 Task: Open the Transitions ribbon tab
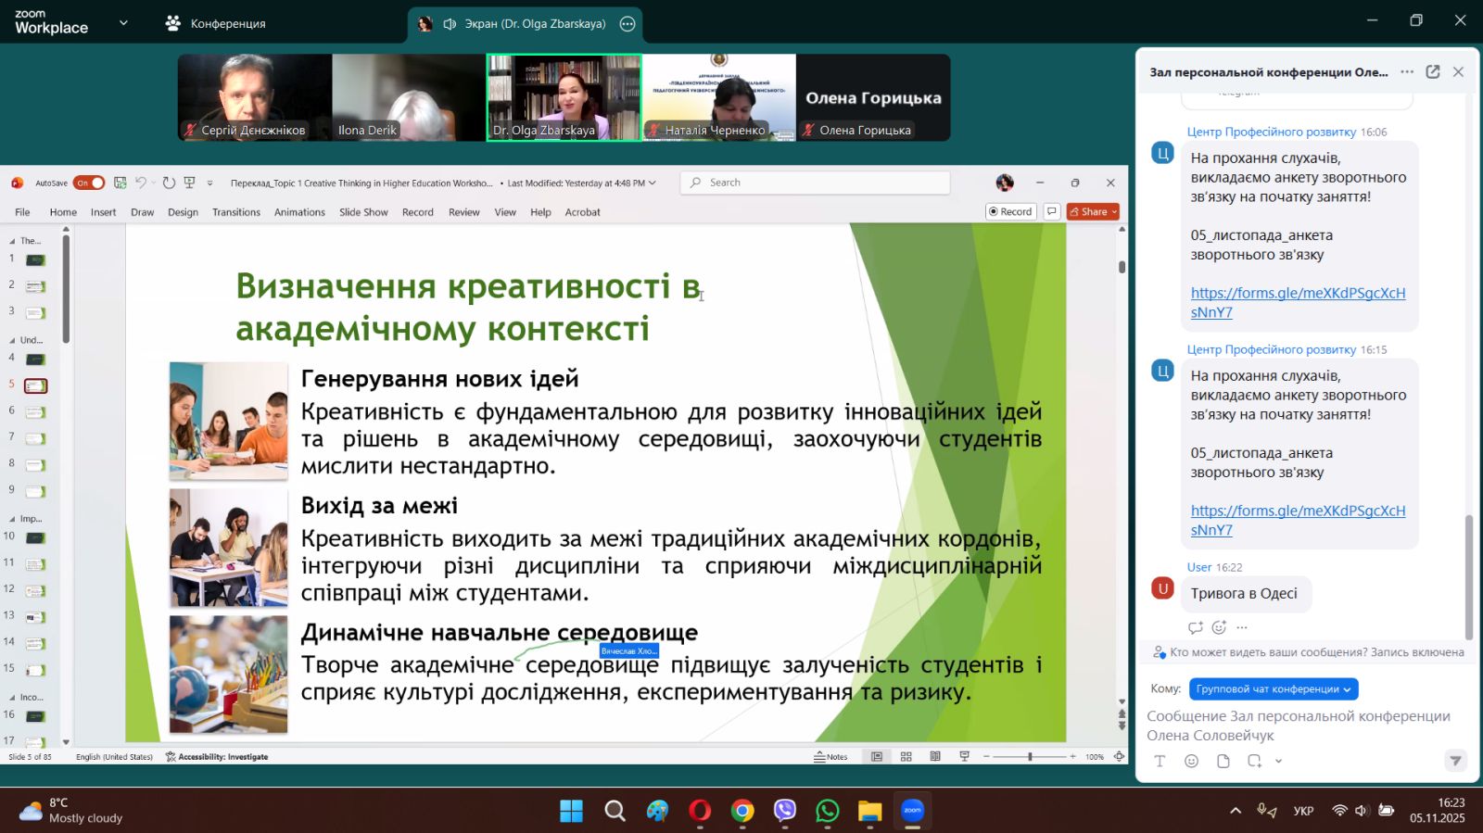tap(236, 213)
